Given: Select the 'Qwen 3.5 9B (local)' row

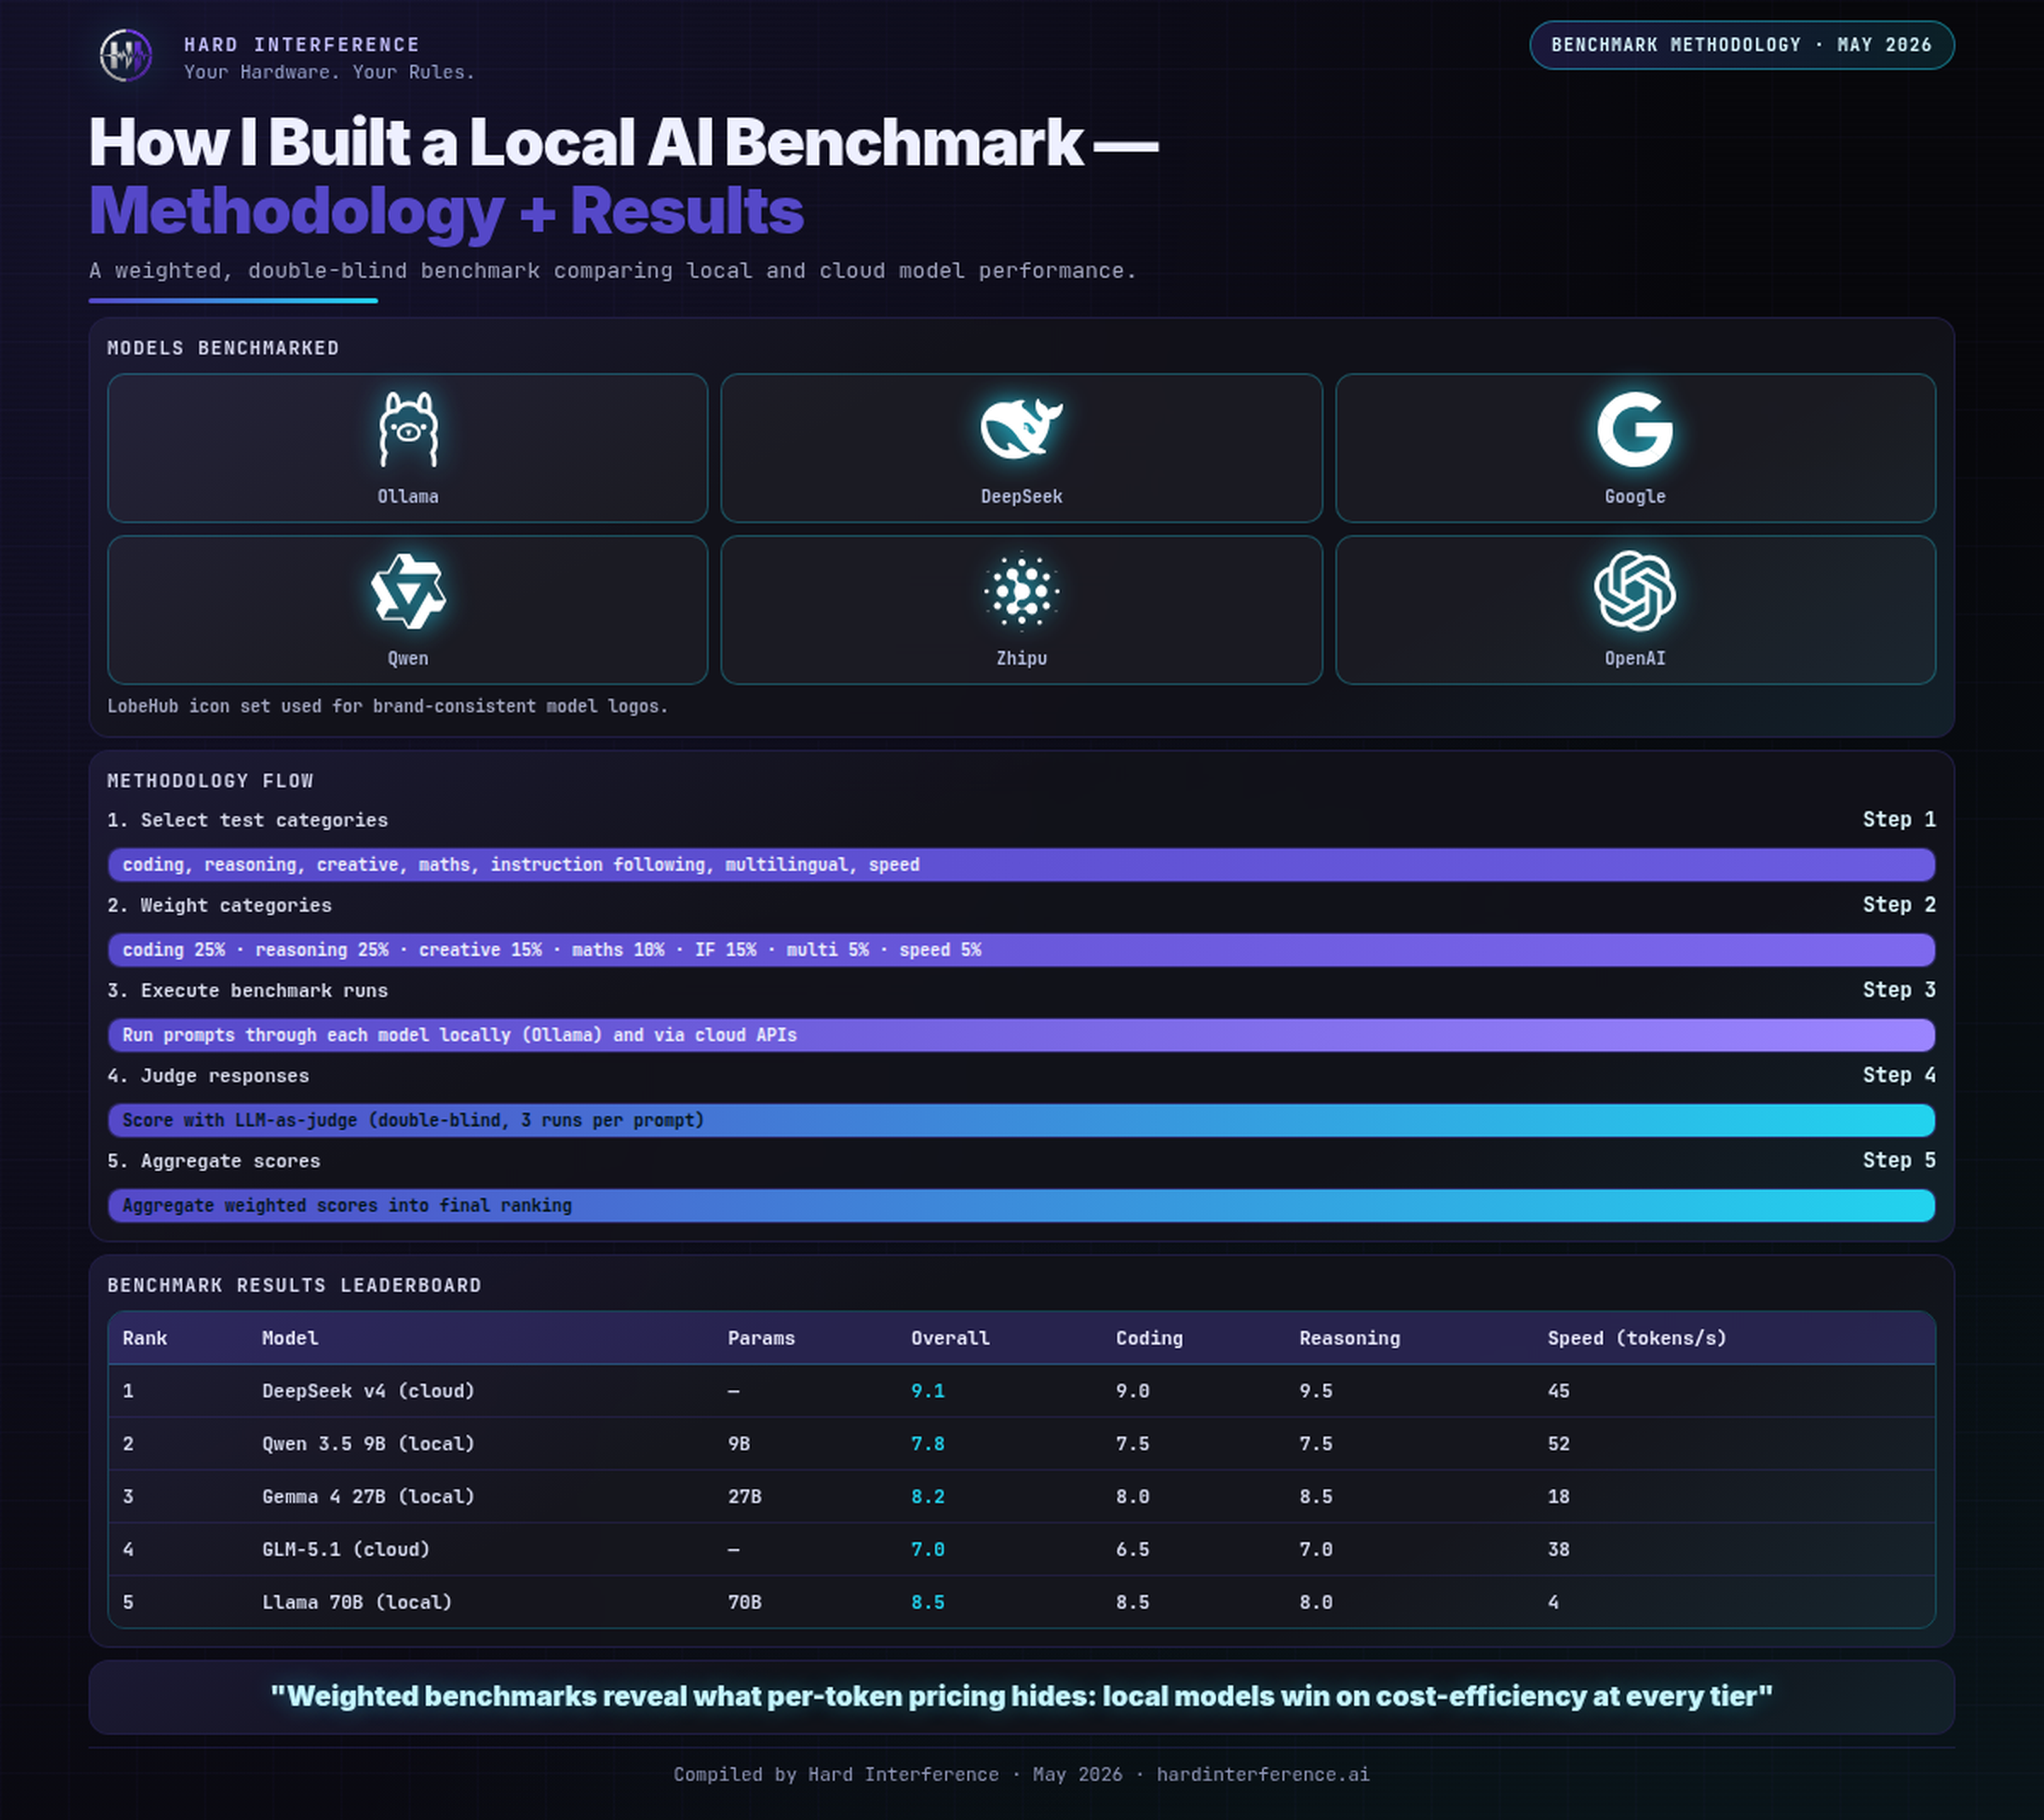Looking at the screenshot, I should click(x=1021, y=1443).
